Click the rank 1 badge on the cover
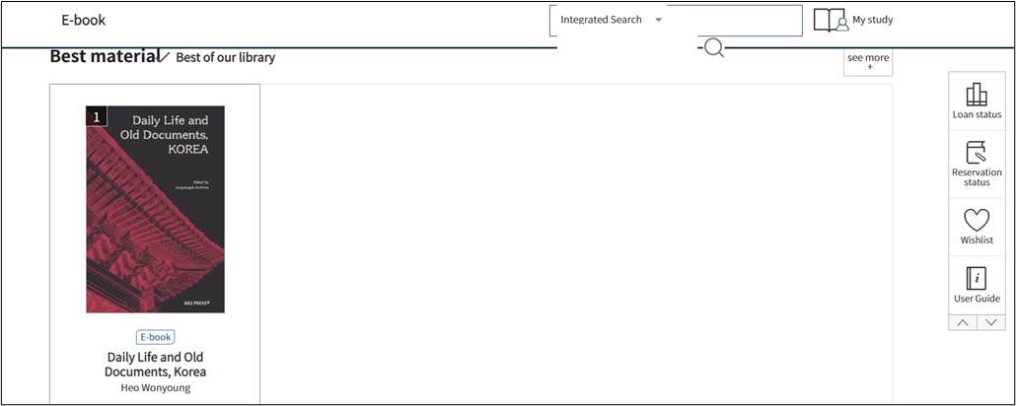The width and height of the screenshot is (1016, 406). pos(97,117)
